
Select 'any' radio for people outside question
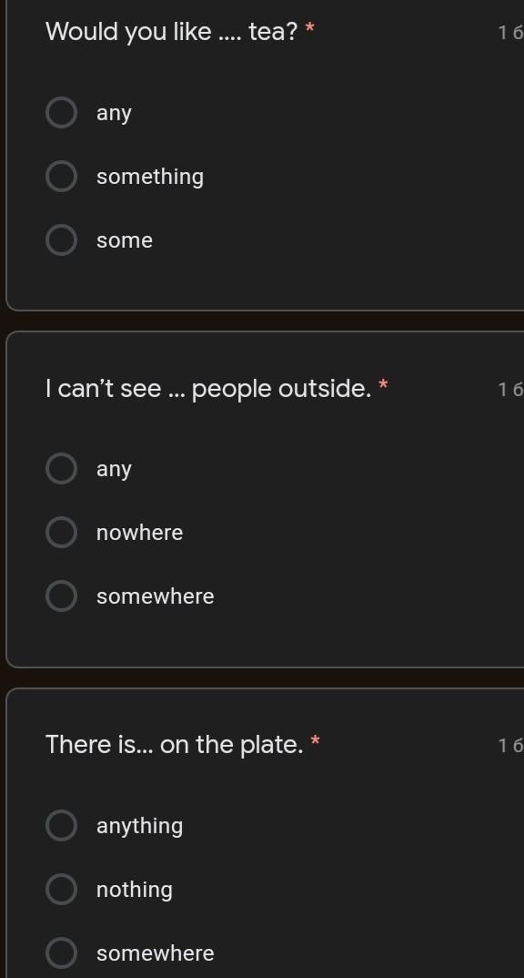tap(62, 469)
